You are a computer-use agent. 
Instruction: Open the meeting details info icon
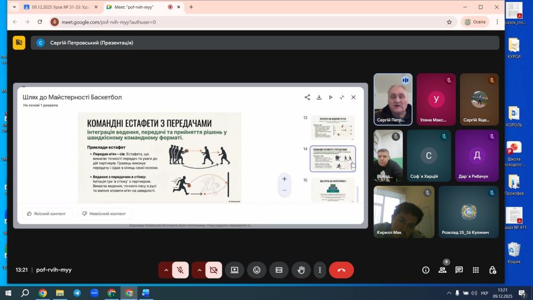[426, 270]
